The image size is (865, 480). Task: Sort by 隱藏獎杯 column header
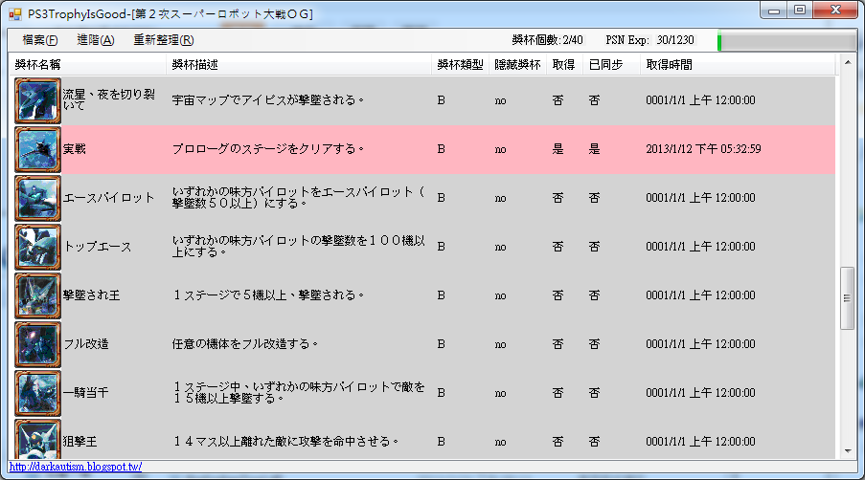coord(517,65)
